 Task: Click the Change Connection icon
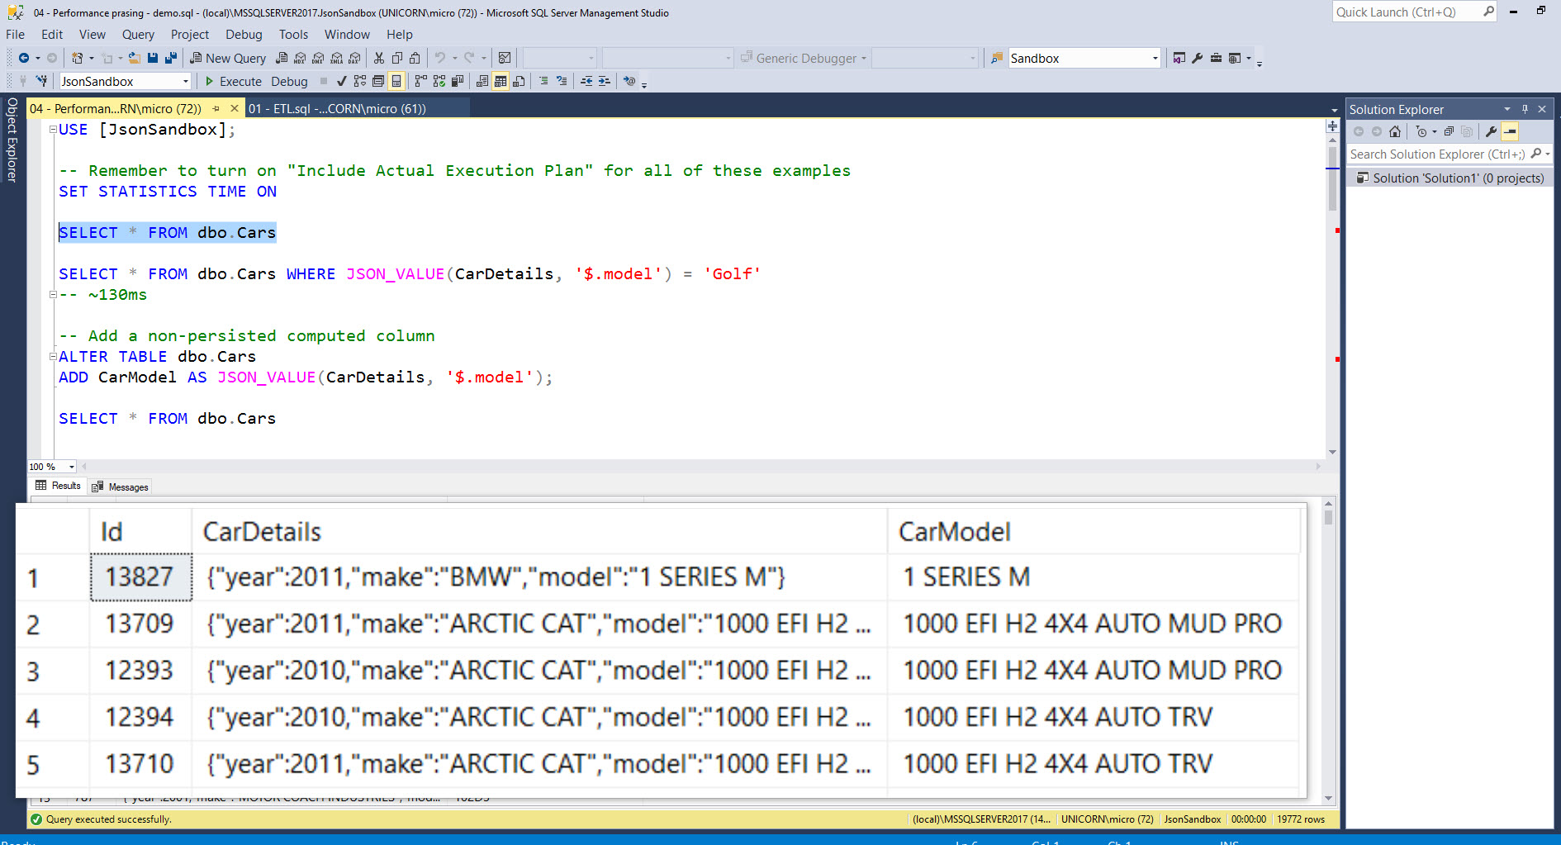pyautogui.click(x=41, y=81)
